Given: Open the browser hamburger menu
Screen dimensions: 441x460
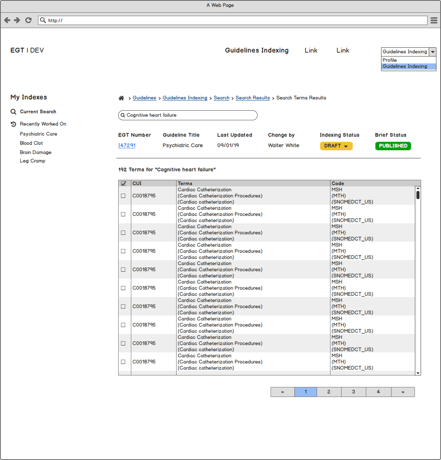Looking at the screenshot, I should 434,20.
